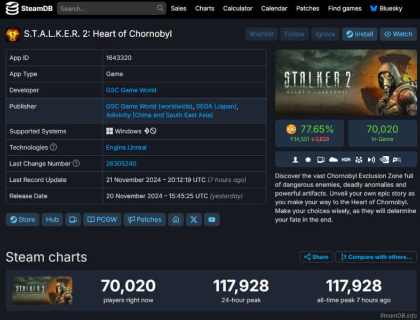This screenshot has height=320, width=420.
Task: Click the Family Sharing people icon
Action: tap(359, 160)
